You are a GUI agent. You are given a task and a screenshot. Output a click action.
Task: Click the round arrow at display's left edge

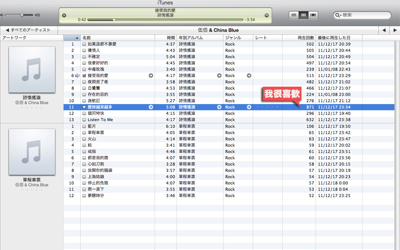pyautogui.click(x=64, y=16)
